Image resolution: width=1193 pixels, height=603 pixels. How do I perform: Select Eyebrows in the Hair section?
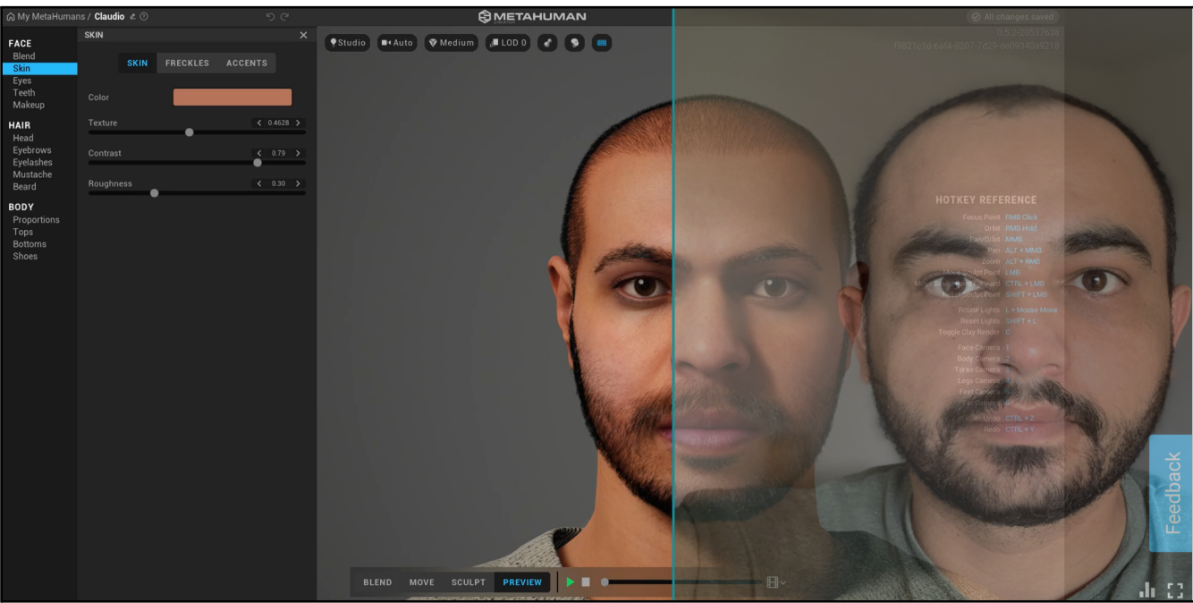click(x=32, y=150)
